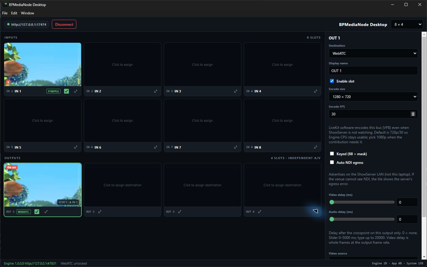Click the Disconnect button
This screenshot has width=427, height=267.
pyautogui.click(x=64, y=25)
